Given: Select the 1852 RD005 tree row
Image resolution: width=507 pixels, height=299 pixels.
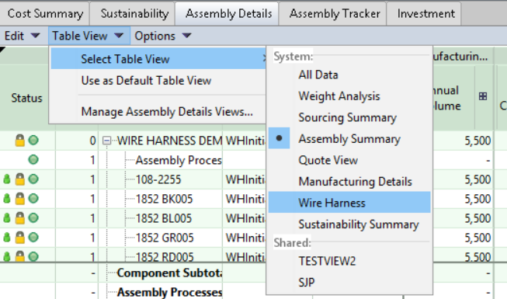Looking at the screenshot, I should [165, 256].
